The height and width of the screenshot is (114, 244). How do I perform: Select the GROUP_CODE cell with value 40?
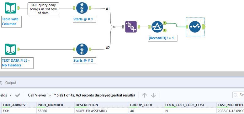pyautogui.click(x=146, y=111)
